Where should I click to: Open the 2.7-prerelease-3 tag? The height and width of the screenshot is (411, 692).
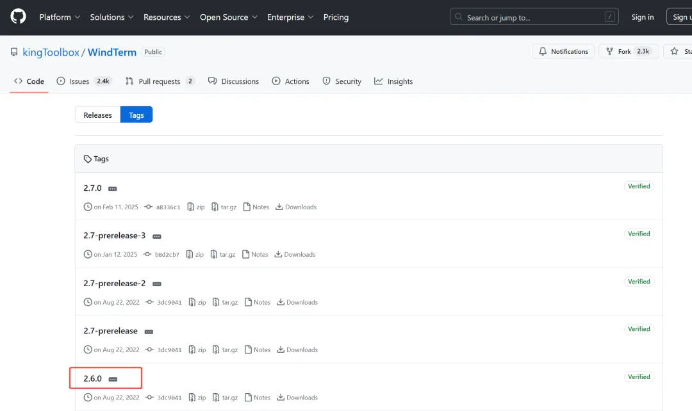[x=114, y=236]
